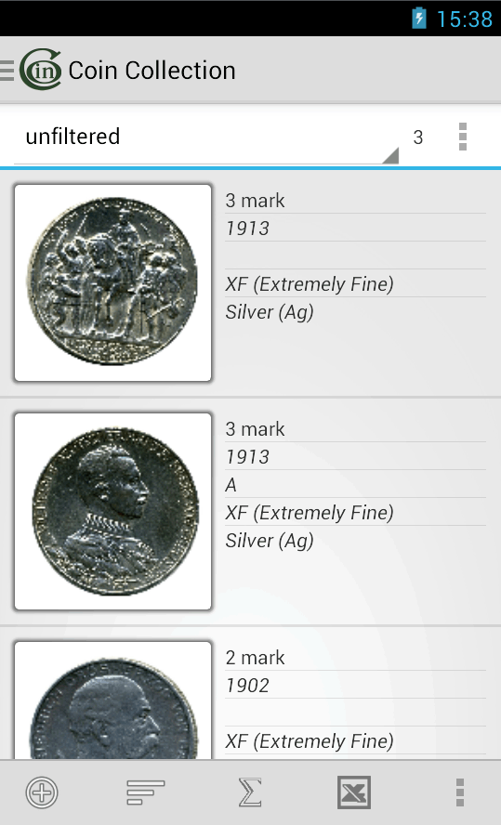Tap the Coin Collection app logo
The width and height of the screenshot is (501, 825).
[41, 70]
